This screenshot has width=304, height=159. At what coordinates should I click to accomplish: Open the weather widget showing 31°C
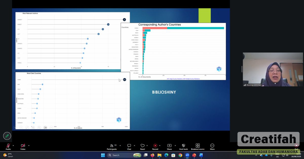(8, 155)
